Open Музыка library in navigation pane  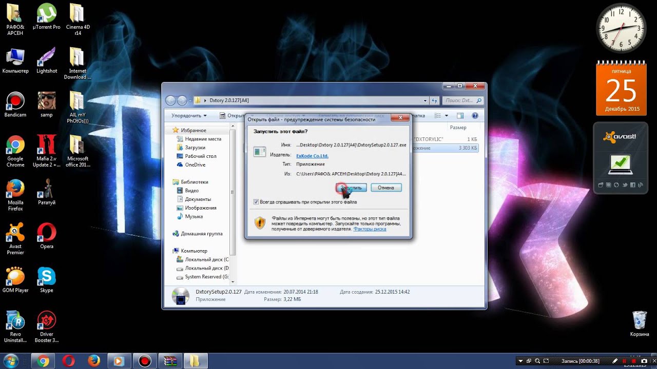(189, 217)
